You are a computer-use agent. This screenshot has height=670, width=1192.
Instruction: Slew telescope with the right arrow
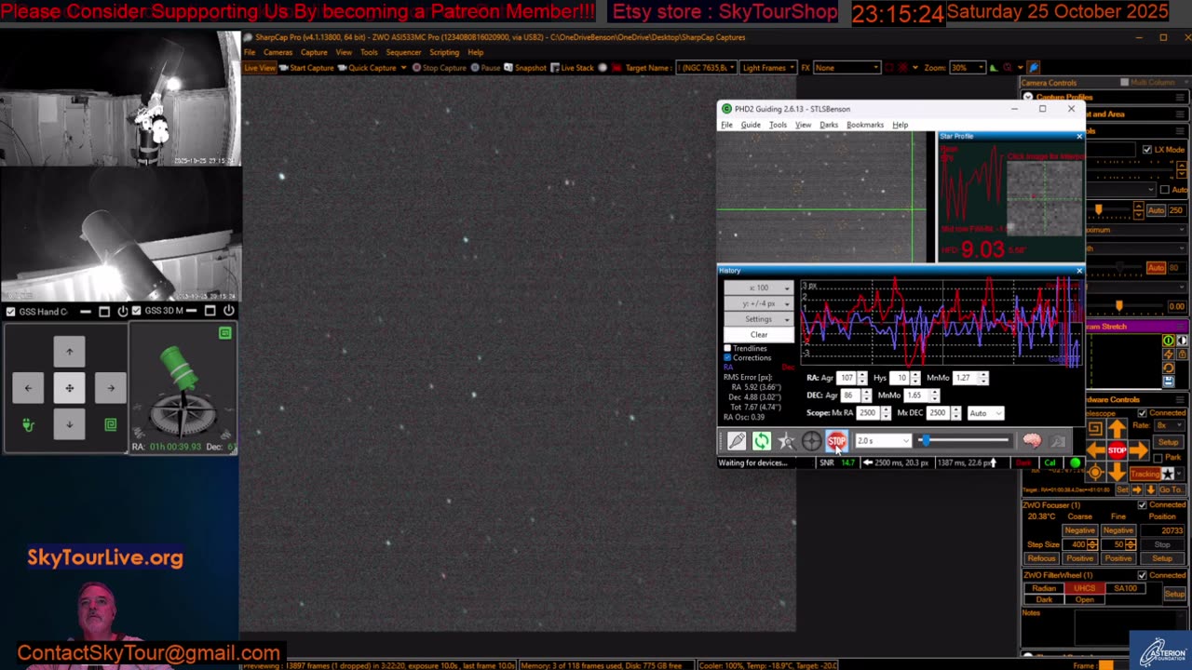tap(1138, 450)
